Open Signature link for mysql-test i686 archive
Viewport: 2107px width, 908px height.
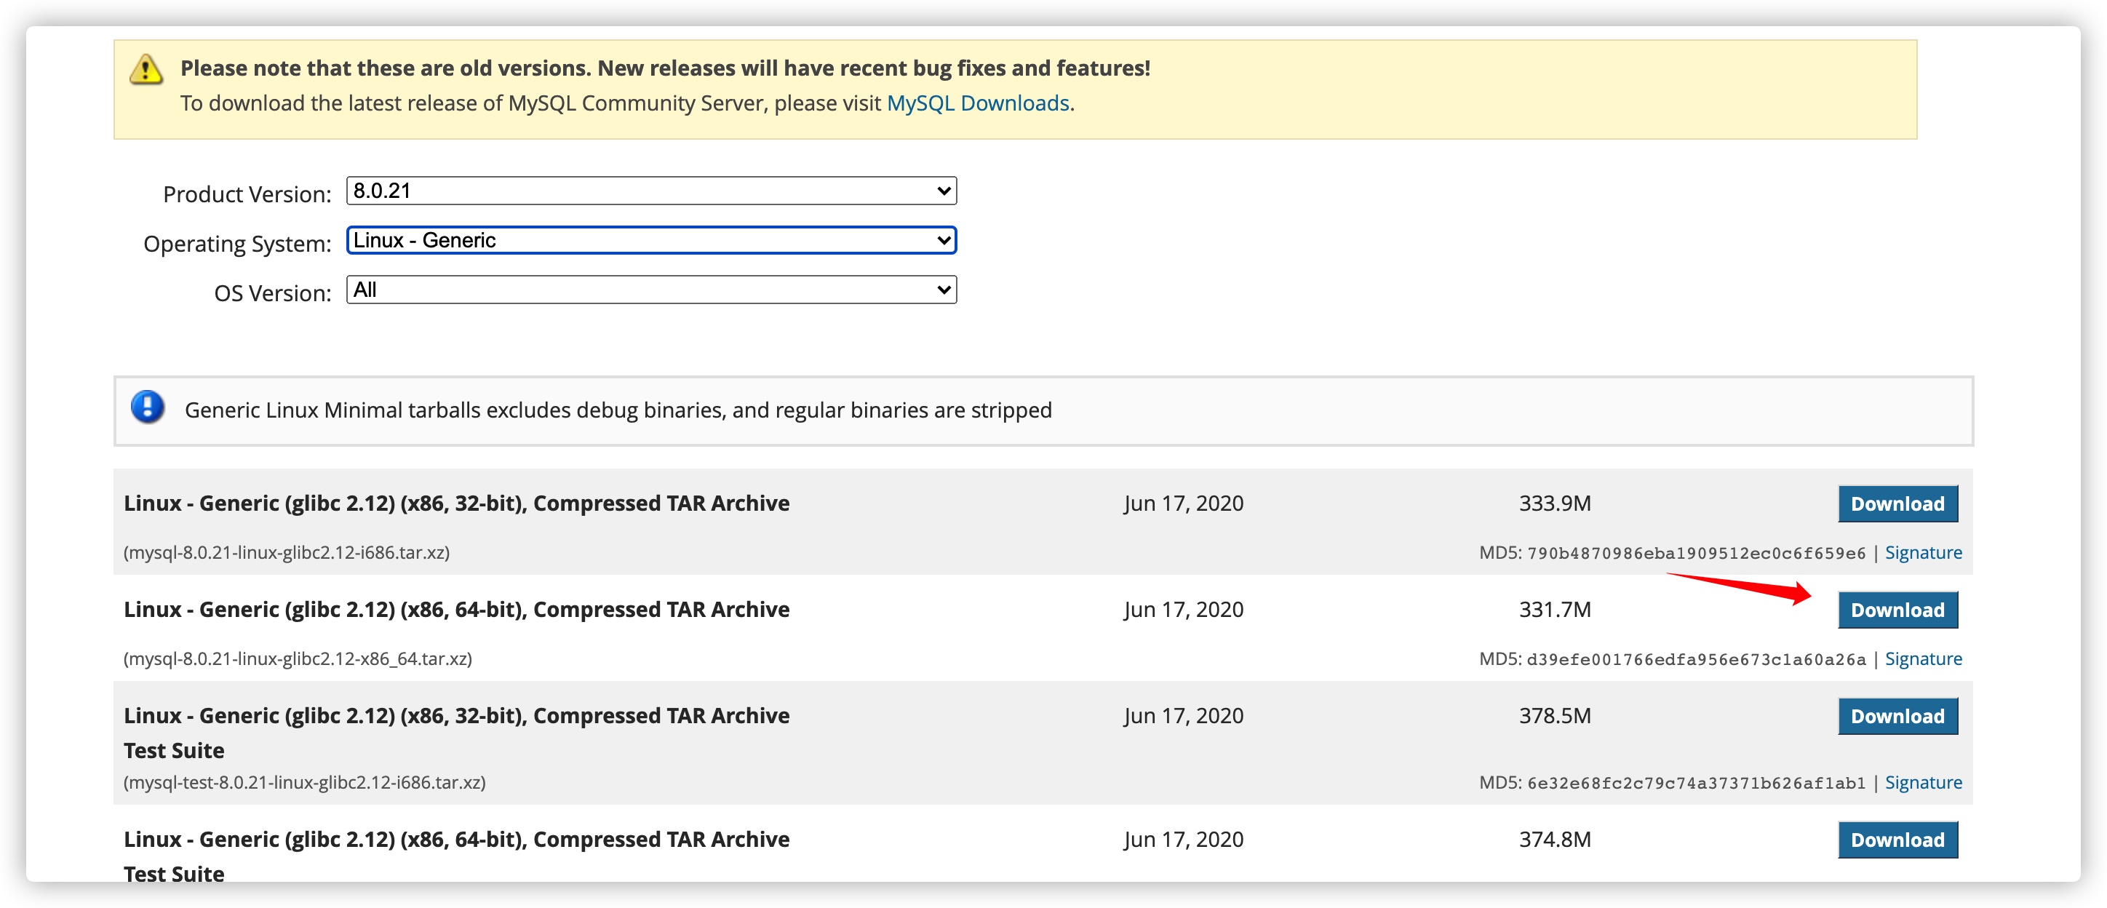(x=1923, y=783)
